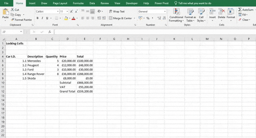Click the Format cells icon
Image resolution: width=256 pixels, height=138 pixels.
point(231,12)
